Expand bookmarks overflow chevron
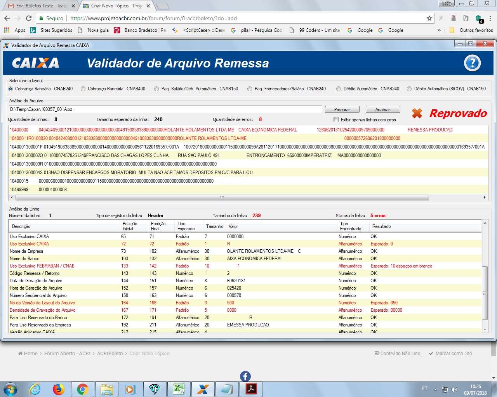The height and width of the screenshot is (397, 497). (439, 30)
